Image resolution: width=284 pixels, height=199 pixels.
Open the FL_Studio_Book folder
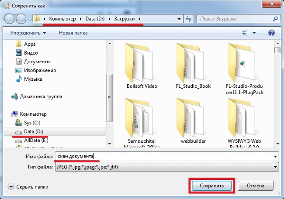click(193, 65)
